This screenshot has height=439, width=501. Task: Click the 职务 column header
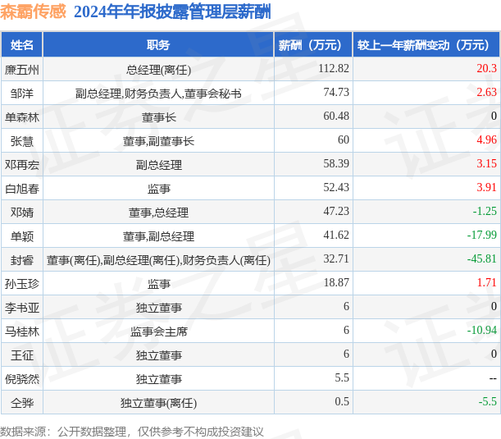pyautogui.click(x=158, y=45)
